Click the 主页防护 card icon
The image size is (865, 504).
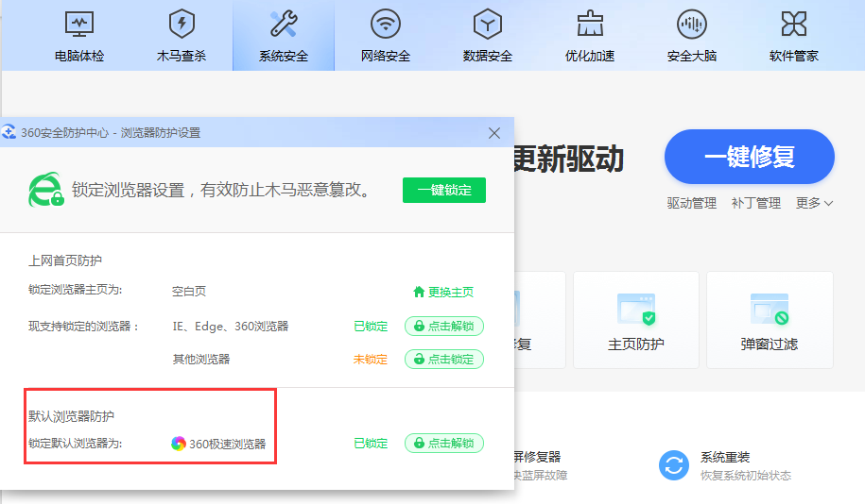[x=636, y=310]
